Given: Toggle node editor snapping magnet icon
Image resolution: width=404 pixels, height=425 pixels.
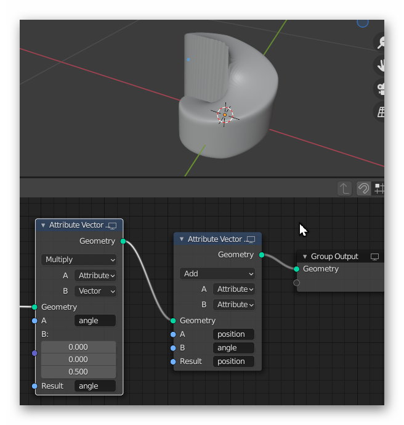Looking at the screenshot, I should tap(363, 188).
